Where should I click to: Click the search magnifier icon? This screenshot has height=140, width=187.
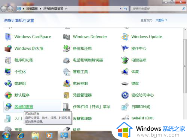(184, 9)
